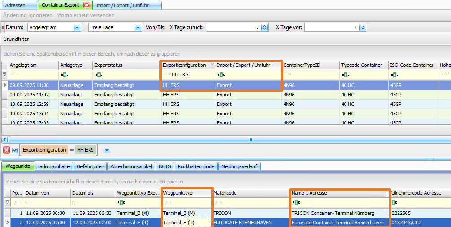Open recent filters dropdown next to HH ERS
Screen dimensions: 451x227
point(107,150)
